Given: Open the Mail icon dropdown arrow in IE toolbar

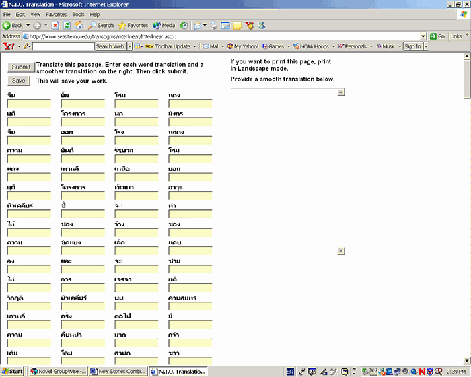Looking at the screenshot, I should pyautogui.click(x=205, y=26).
